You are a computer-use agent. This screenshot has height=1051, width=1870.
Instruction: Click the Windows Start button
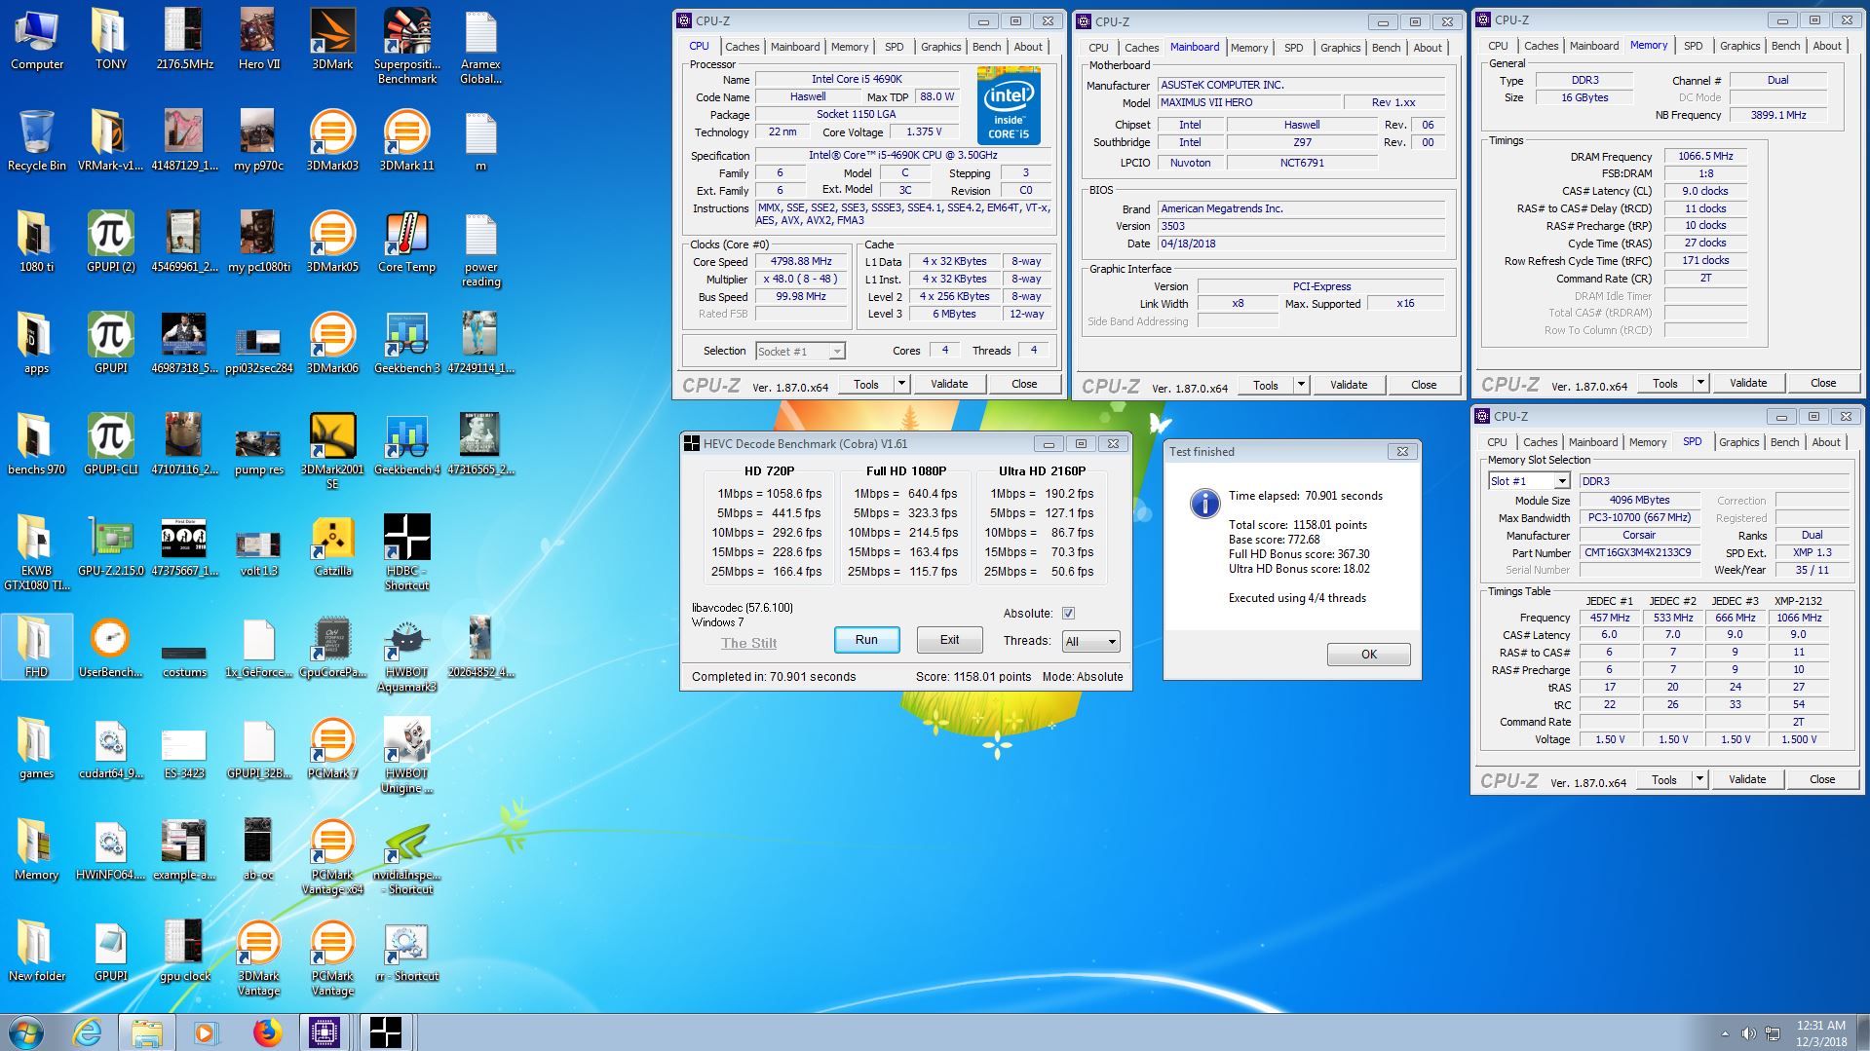pos(25,1032)
